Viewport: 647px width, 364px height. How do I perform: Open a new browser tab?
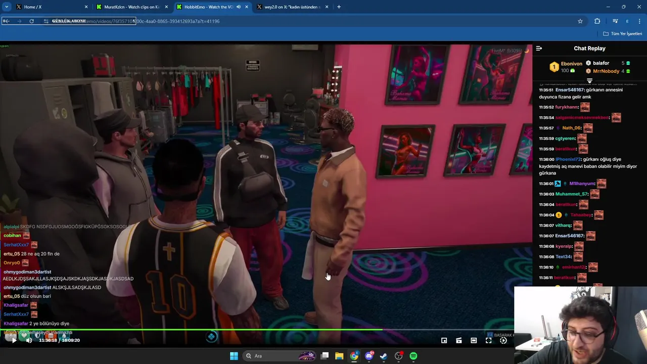click(339, 7)
